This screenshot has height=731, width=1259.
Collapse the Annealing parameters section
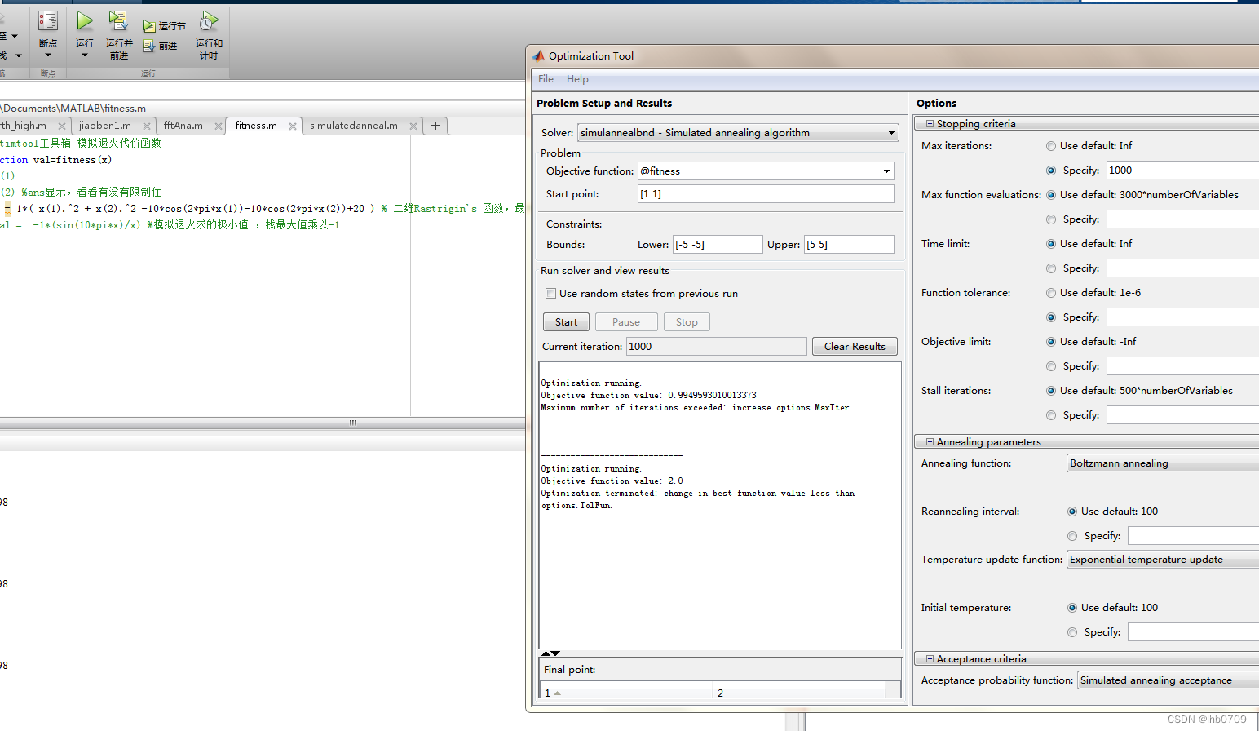point(930,442)
